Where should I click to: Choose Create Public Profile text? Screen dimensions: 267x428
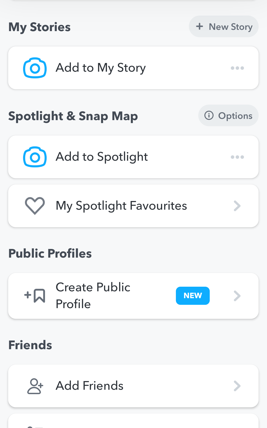[x=93, y=296]
